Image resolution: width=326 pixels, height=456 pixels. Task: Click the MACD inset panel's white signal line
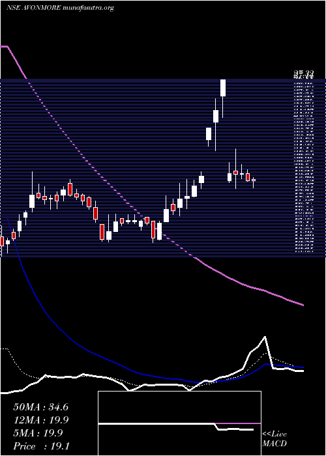(176, 427)
